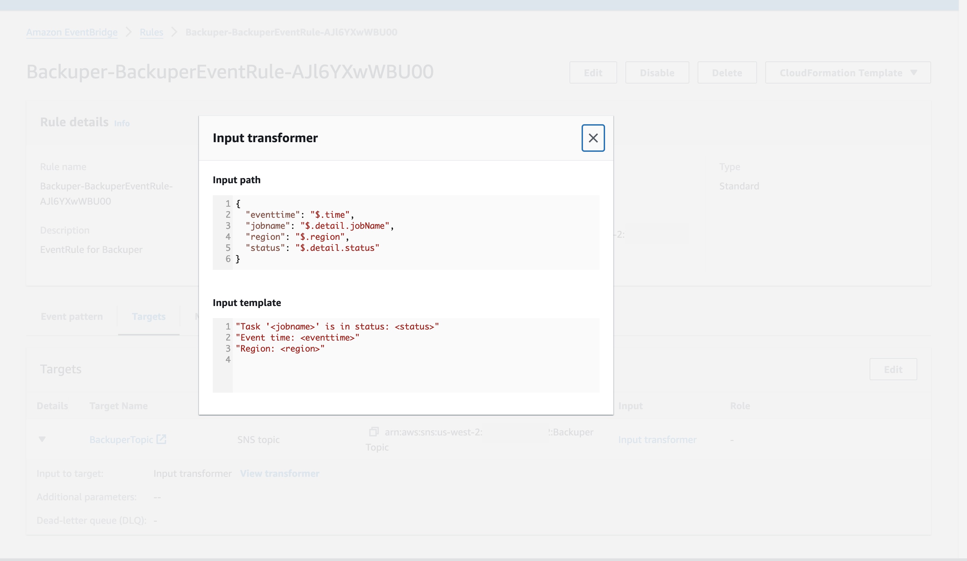
Task: Click the "eventtime": "$.time" line
Action: [300, 215]
